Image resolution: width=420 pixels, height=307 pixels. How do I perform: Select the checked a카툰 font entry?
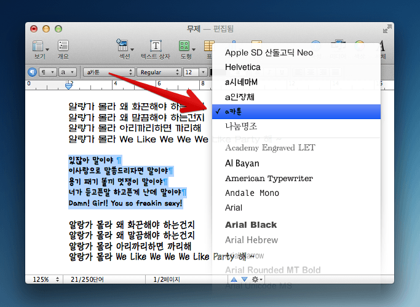point(296,112)
